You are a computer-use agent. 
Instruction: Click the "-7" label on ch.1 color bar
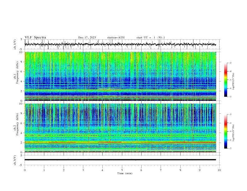230,97
